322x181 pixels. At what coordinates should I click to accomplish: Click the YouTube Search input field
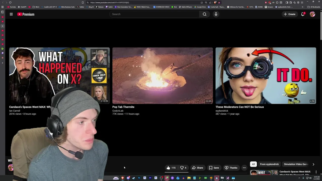[154, 14]
